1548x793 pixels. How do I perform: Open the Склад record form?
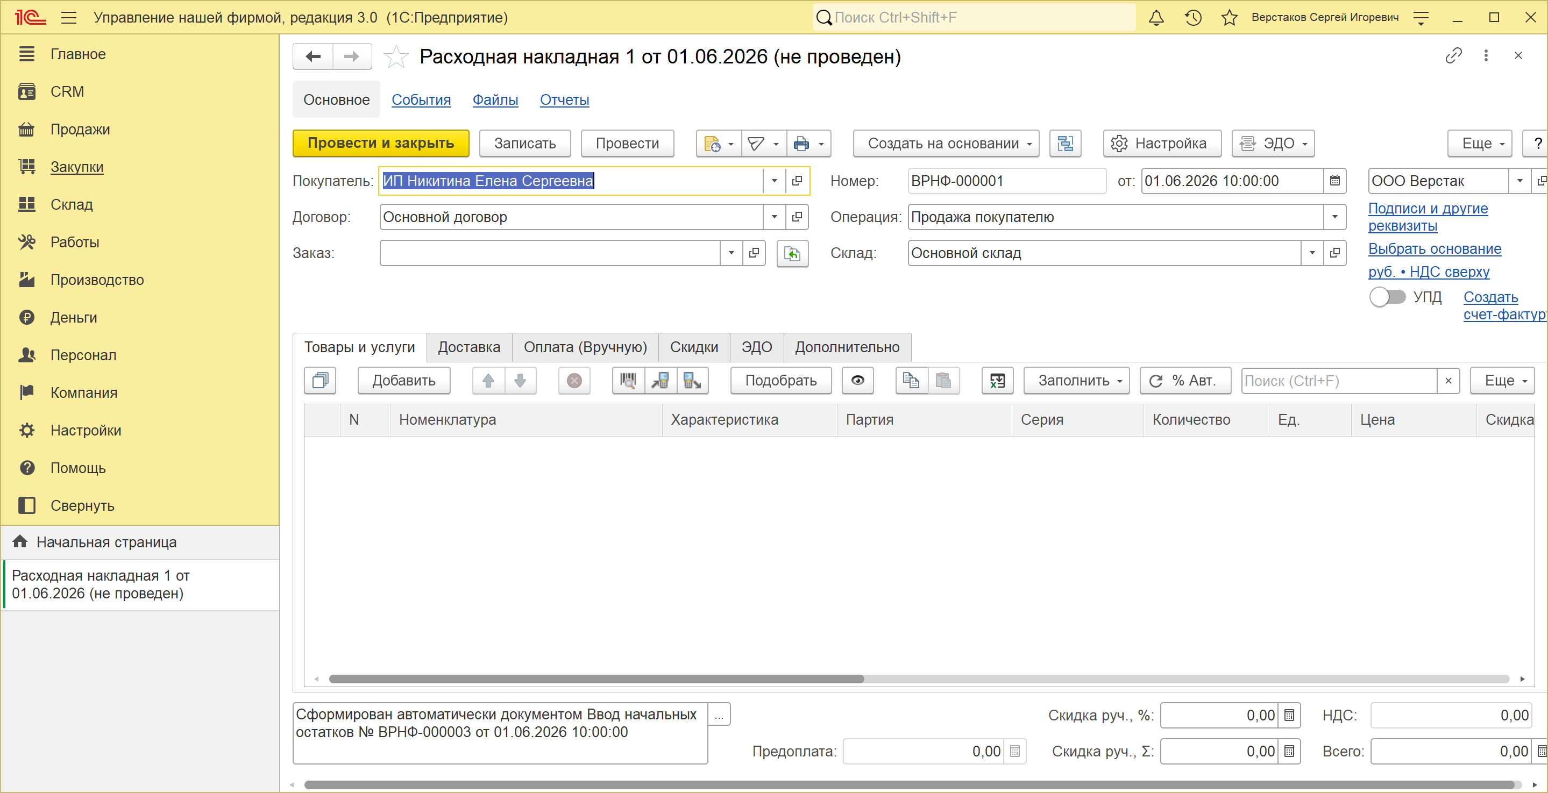[1334, 253]
